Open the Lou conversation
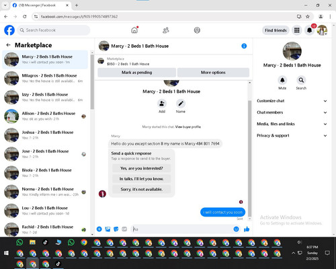 45,210
